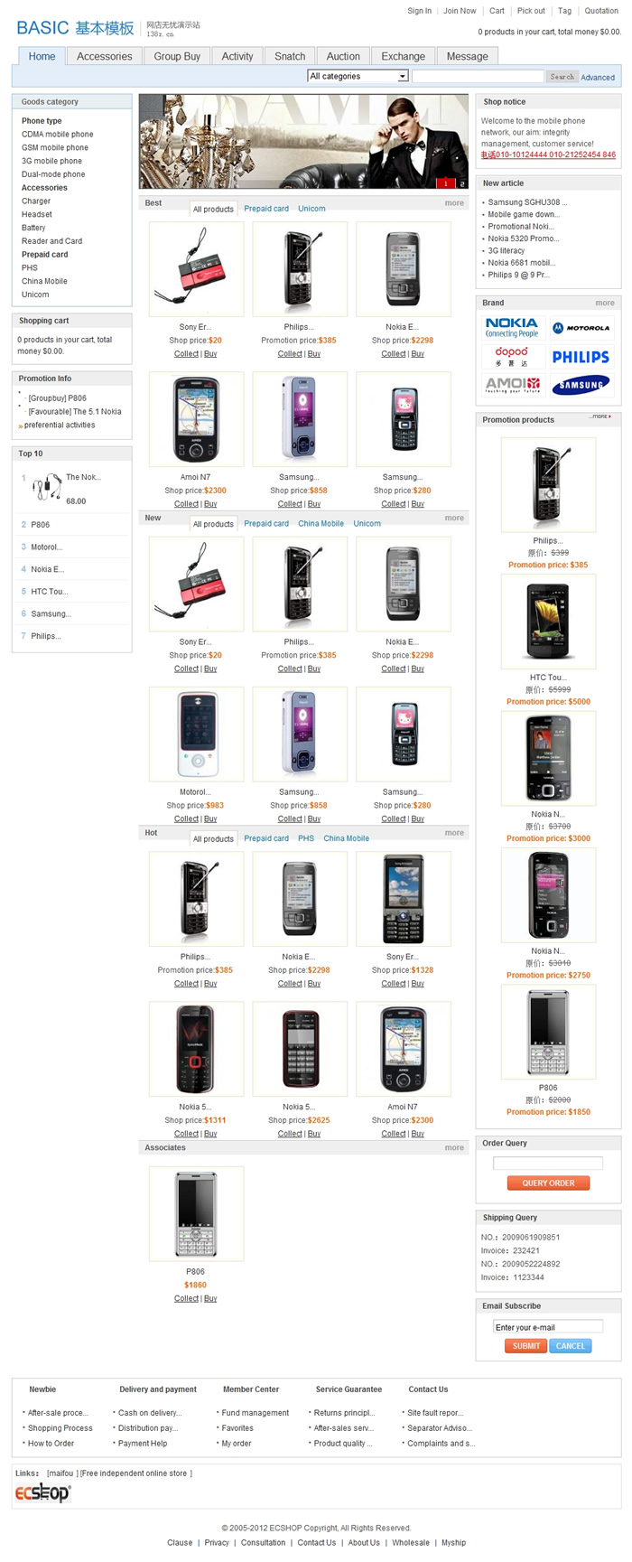Switch banner to slide 2

[x=461, y=183]
